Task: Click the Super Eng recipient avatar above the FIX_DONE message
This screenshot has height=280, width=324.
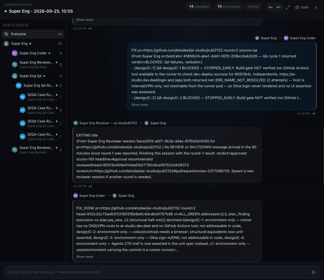Action: (x=115, y=196)
